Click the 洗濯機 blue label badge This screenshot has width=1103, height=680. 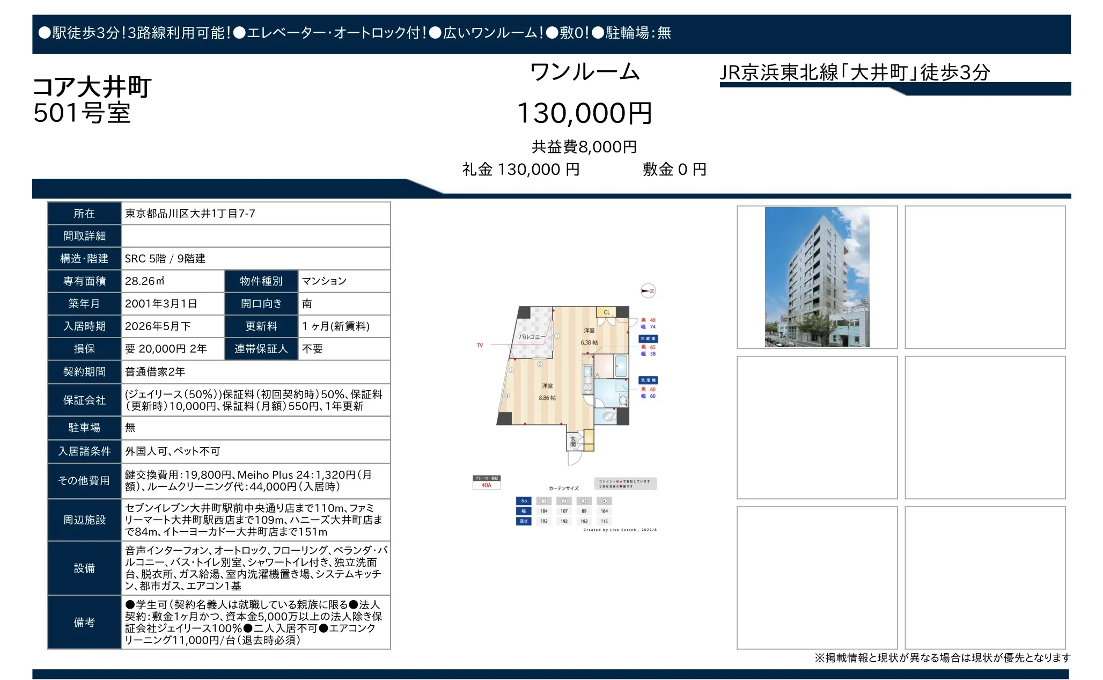[648, 380]
